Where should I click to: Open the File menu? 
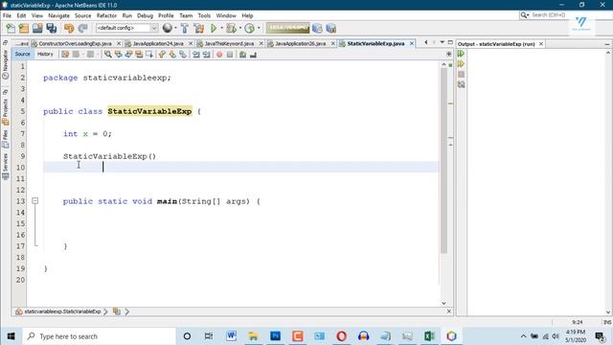point(7,15)
